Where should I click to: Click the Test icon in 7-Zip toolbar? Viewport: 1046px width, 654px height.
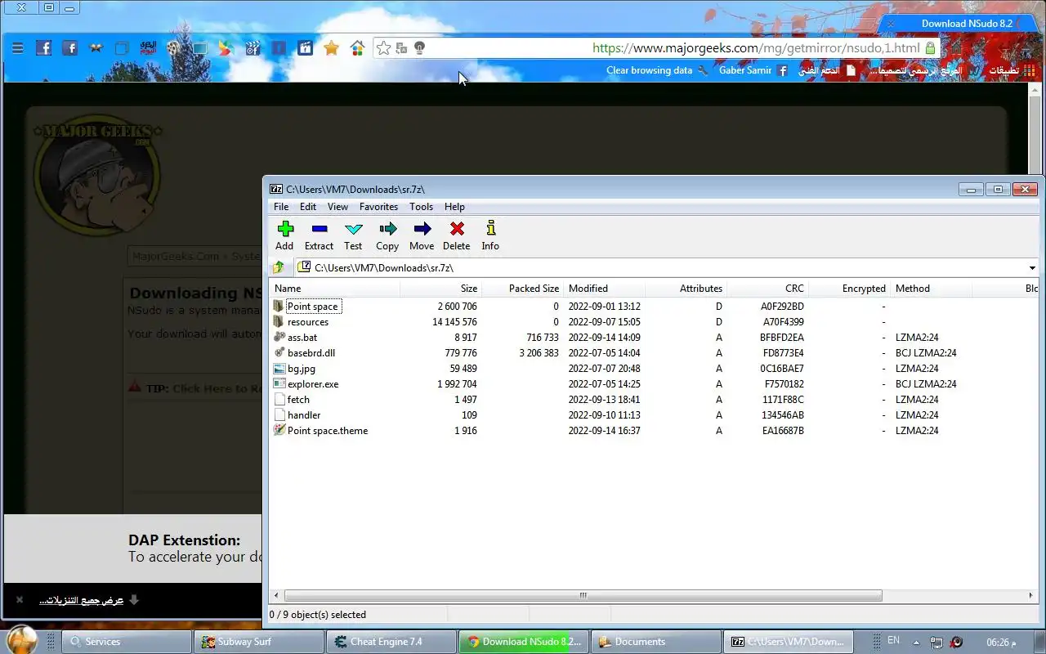point(353,229)
